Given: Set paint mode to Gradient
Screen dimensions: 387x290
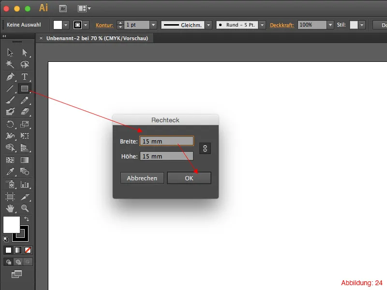Looking at the screenshot, I should tap(18, 250).
